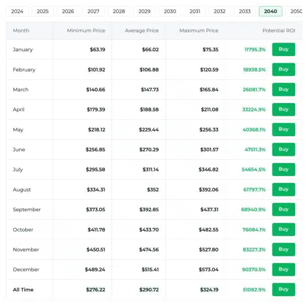Click the Month column header
The height and width of the screenshot is (304, 306).
pyautogui.click(x=21, y=31)
